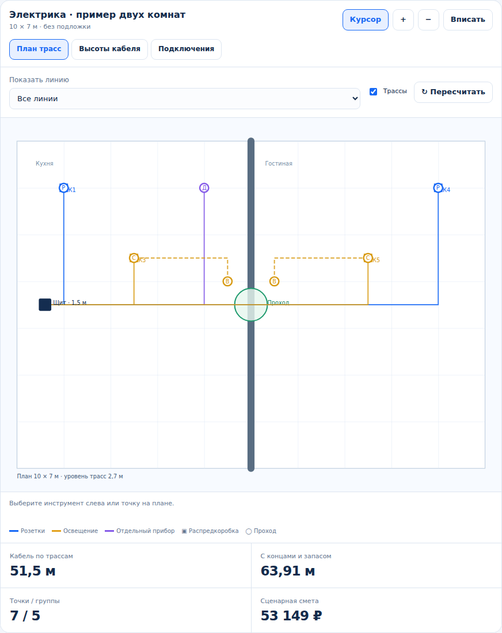Click the orange Освещение legend swatch
Image resolution: width=502 pixels, height=633 pixels.
(56, 531)
